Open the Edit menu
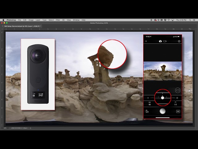The width and height of the screenshot is (198, 149). [25, 20]
